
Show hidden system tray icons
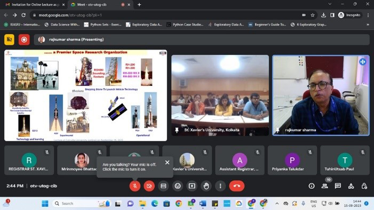277,204
